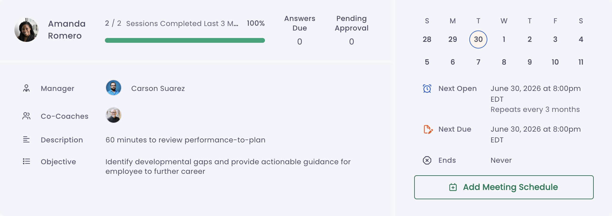612x216 pixels.
Task: Click the Add Meeting Schedule button
Action: [504, 187]
